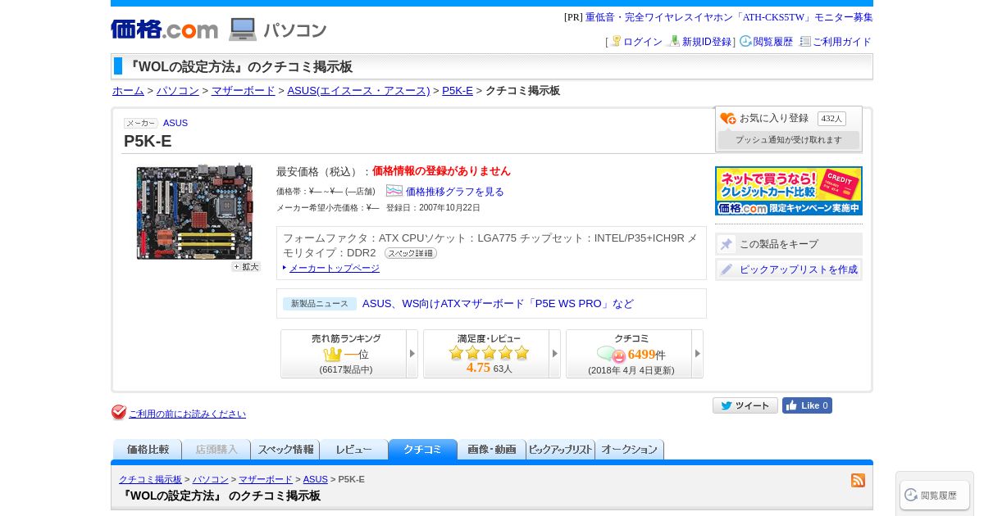
Task: Click the スペック詳細 button
Action: coord(411,253)
